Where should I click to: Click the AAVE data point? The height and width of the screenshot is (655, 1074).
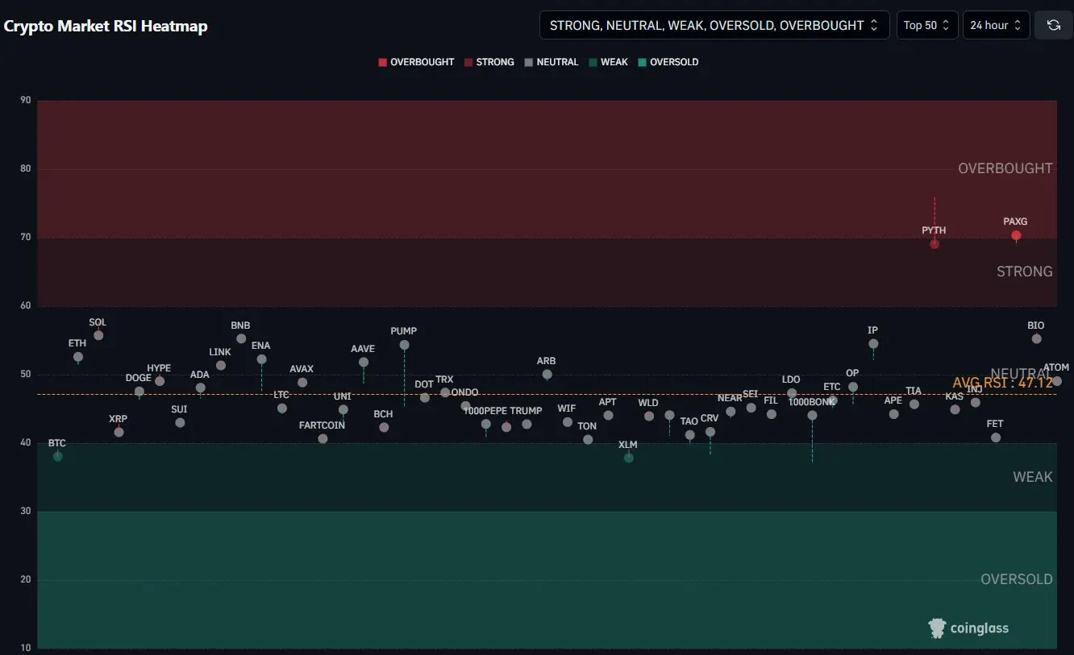(364, 363)
